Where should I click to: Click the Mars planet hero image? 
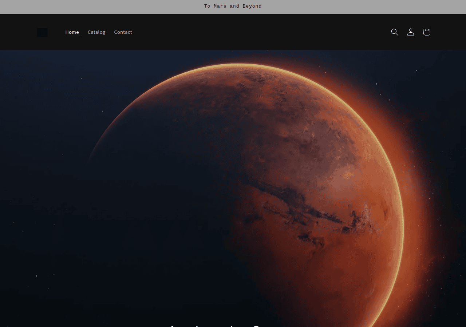pos(233,188)
